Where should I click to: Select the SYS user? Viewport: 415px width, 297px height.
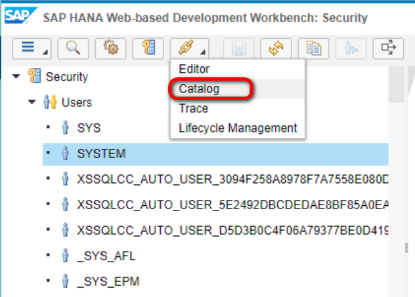point(89,128)
